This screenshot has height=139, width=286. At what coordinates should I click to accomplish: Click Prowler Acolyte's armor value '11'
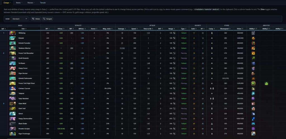pyautogui.click(x=94, y=129)
